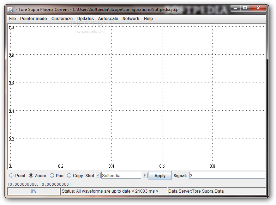
Task: Click the coordinates readout text
Action: pyautogui.click(x=39, y=184)
